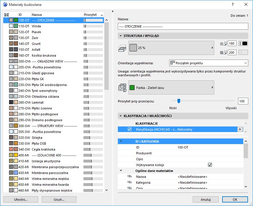Image resolution: width=253 pixels, height=206 pixels.
Task: Click the fill orientation icon in Początek projektu
Action: pyautogui.click(x=173, y=63)
